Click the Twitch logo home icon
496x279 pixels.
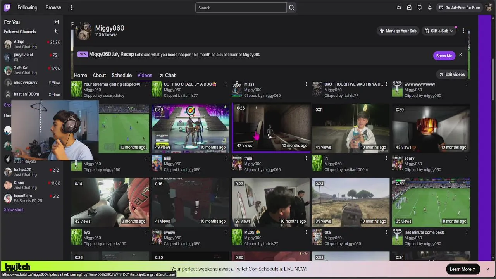click(7, 7)
